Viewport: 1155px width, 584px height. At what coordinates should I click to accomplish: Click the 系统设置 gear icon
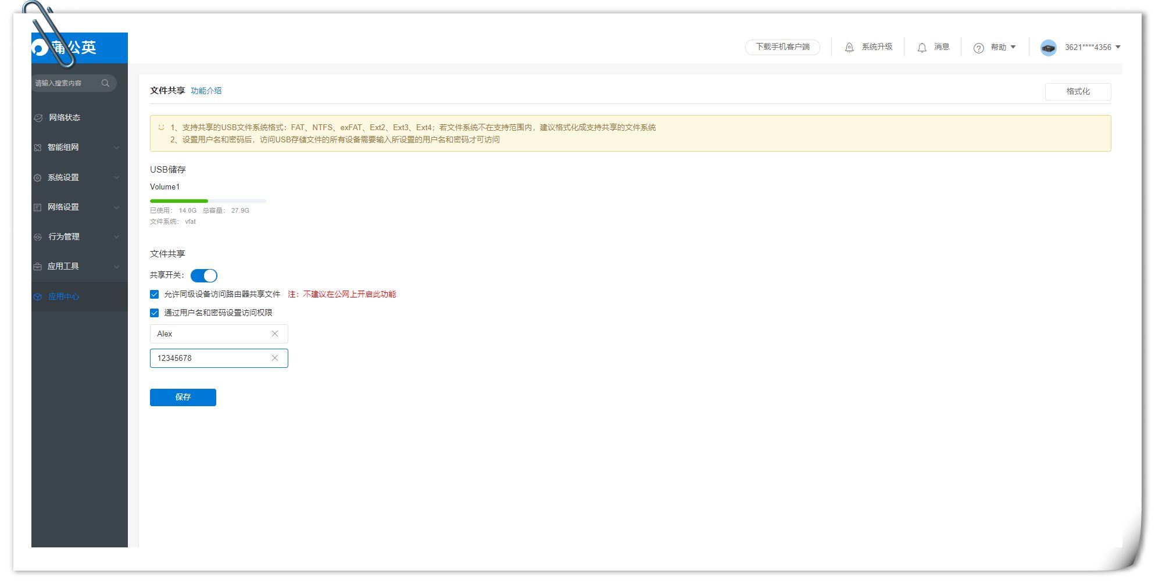[x=38, y=178]
